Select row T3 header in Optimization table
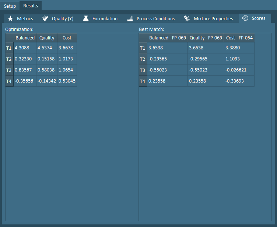 click(9, 70)
